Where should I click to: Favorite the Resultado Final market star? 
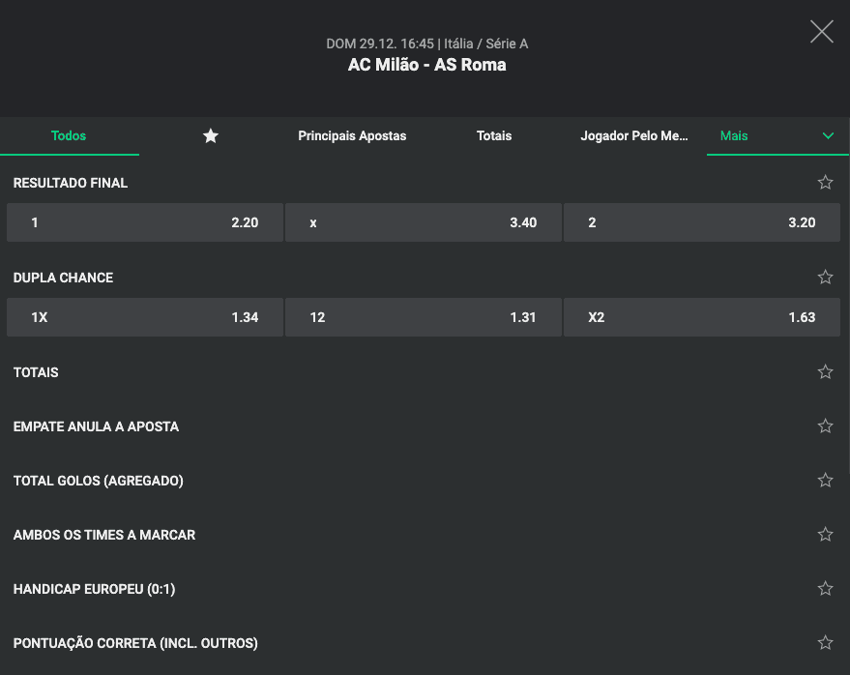(825, 182)
